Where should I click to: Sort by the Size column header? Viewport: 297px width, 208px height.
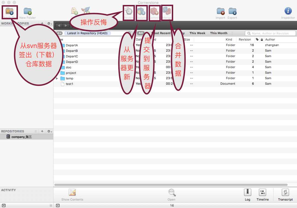(x=187, y=39)
